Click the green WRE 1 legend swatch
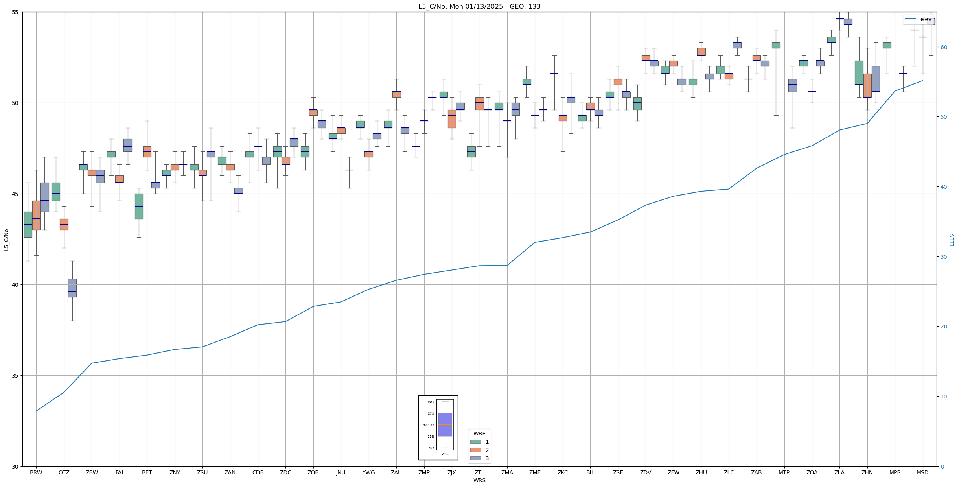 [x=475, y=442]
